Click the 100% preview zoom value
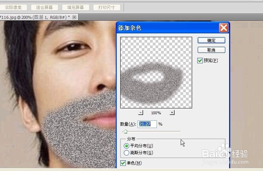 coord(156,113)
